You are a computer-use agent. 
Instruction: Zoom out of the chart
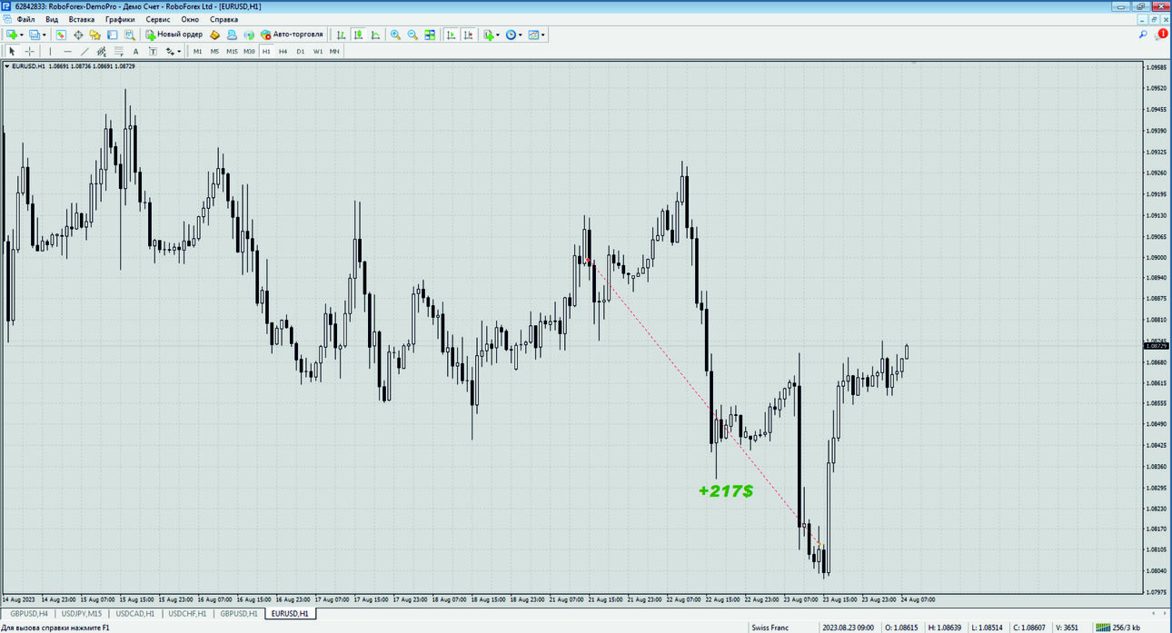coord(412,35)
